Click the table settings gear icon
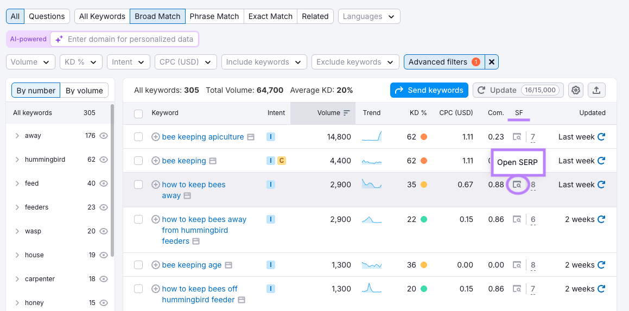This screenshot has width=629, height=311. click(x=576, y=90)
